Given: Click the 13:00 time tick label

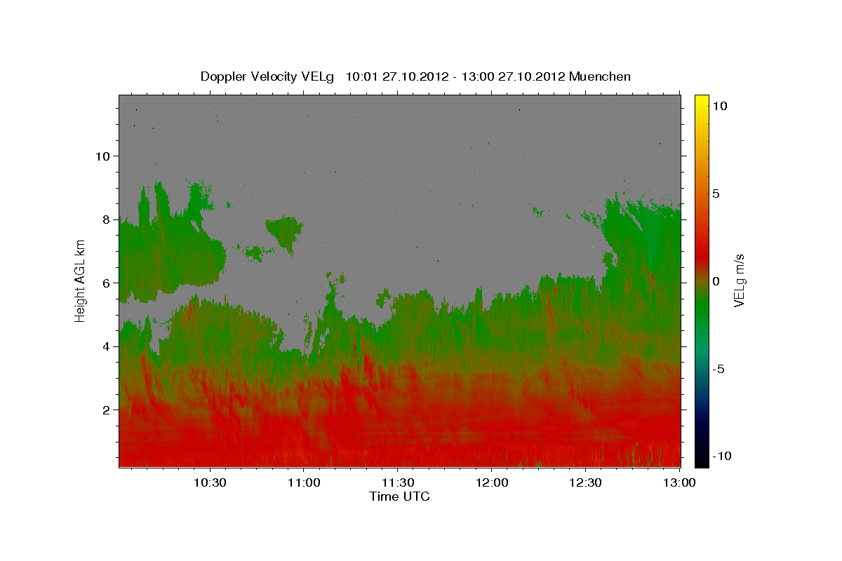Looking at the screenshot, I should point(679,482).
